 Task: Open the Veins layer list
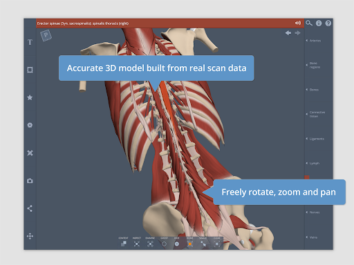(x=312, y=237)
